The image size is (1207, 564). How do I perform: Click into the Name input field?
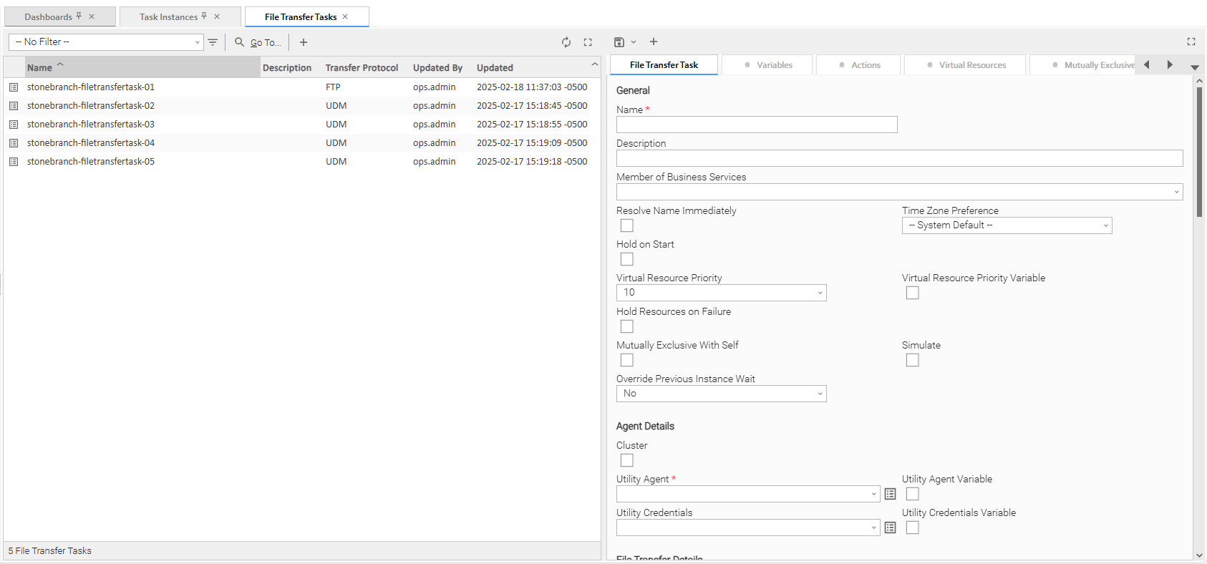click(x=756, y=125)
